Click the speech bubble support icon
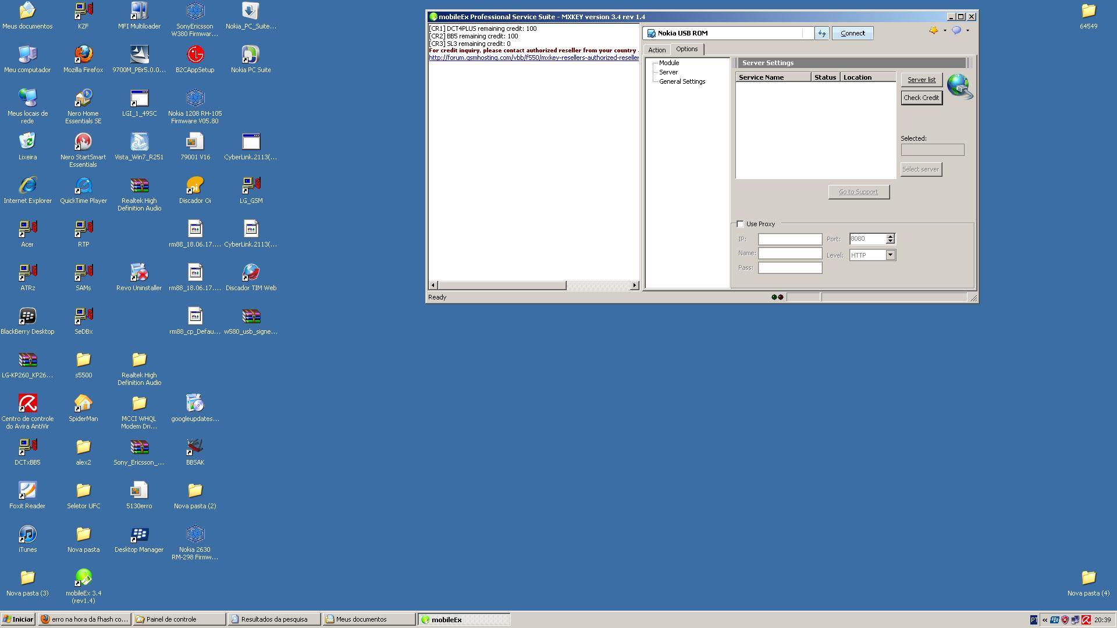 [956, 30]
